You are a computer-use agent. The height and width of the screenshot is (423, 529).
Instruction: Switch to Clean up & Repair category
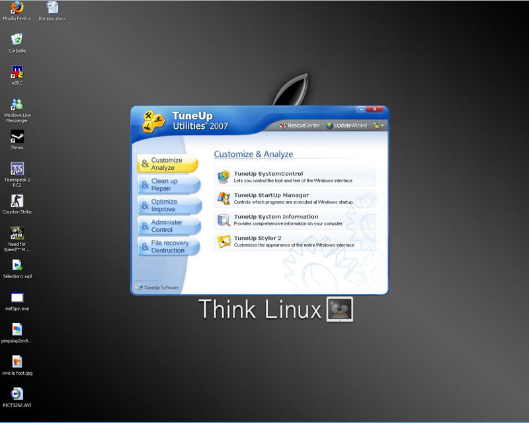[169, 184]
